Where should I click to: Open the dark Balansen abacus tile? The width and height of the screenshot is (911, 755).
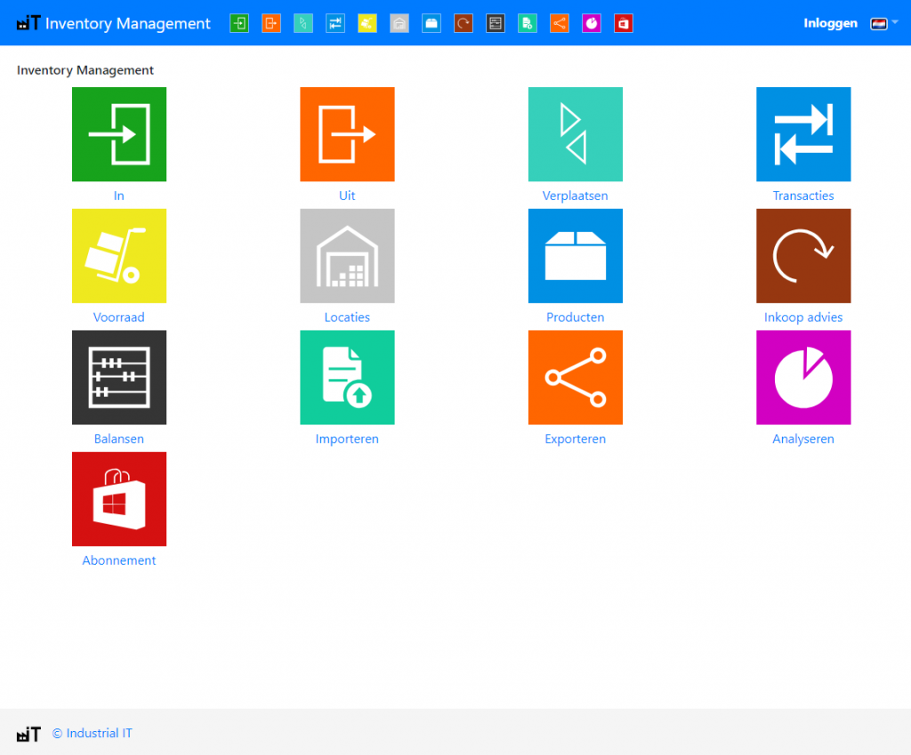[119, 377]
